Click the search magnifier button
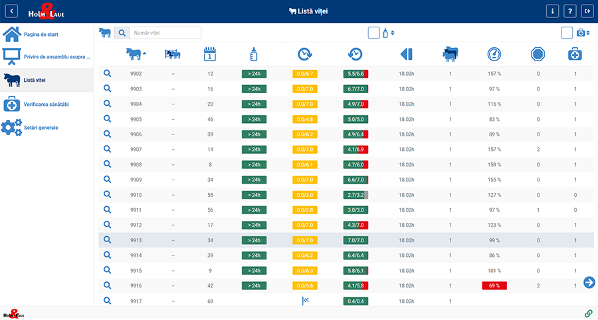The width and height of the screenshot is (598, 320). coord(122,33)
